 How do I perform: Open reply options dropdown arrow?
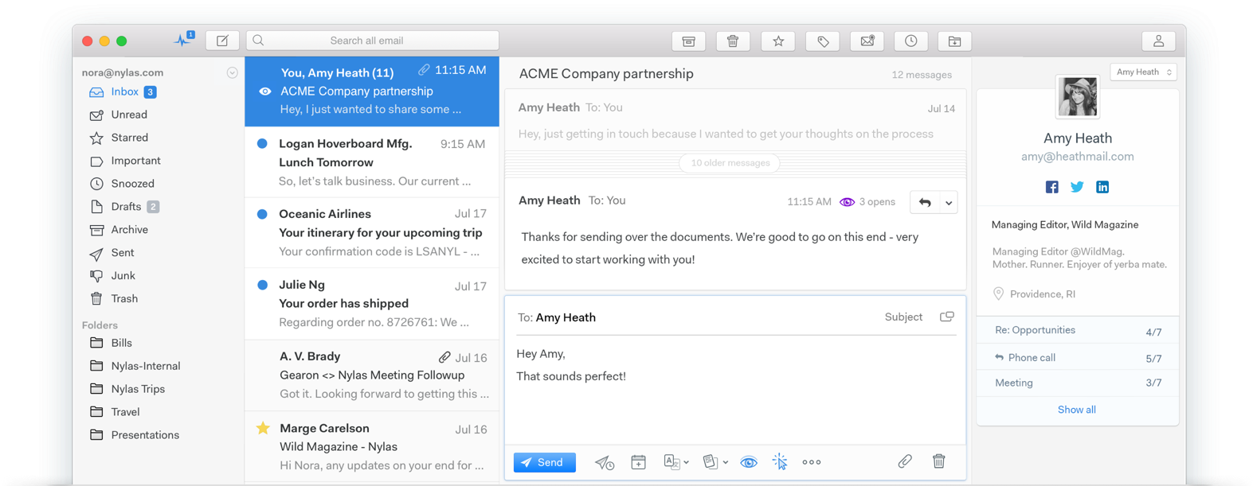click(x=949, y=203)
